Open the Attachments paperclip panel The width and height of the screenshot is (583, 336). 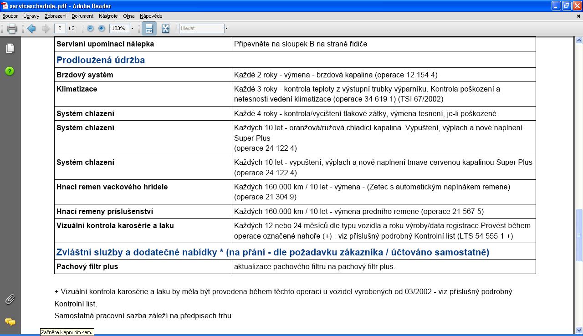click(10, 299)
